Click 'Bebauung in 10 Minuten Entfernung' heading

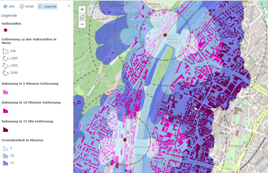coord(31,102)
